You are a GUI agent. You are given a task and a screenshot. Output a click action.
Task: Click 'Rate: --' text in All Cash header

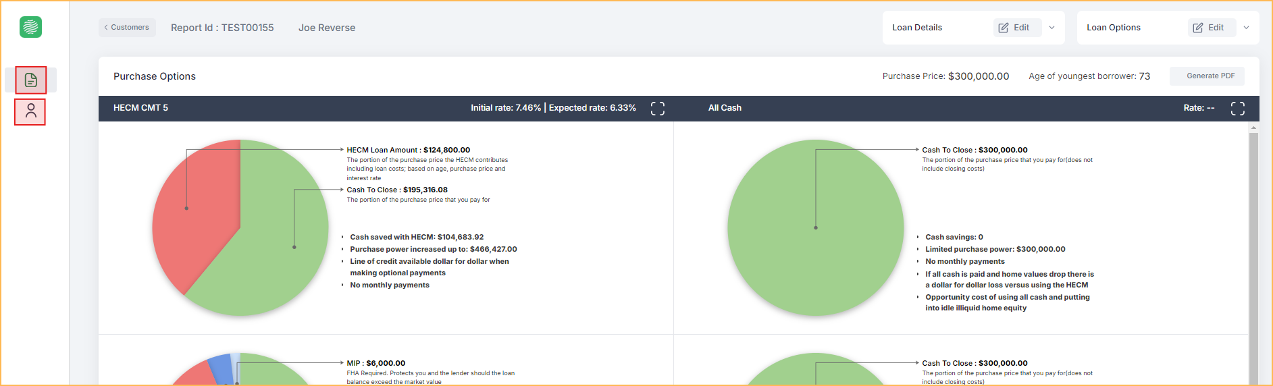[x=1199, y=108]
